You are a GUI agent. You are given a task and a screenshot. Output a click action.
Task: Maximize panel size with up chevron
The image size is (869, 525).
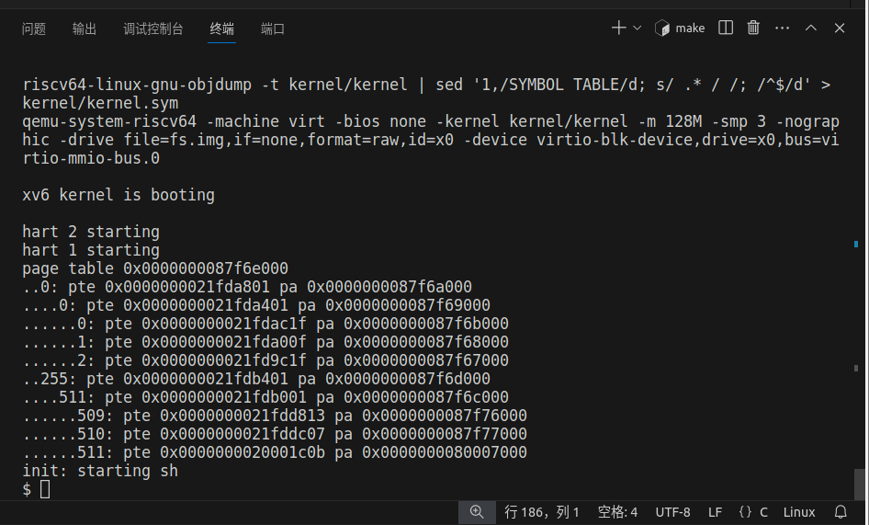[x=811, y=28]
